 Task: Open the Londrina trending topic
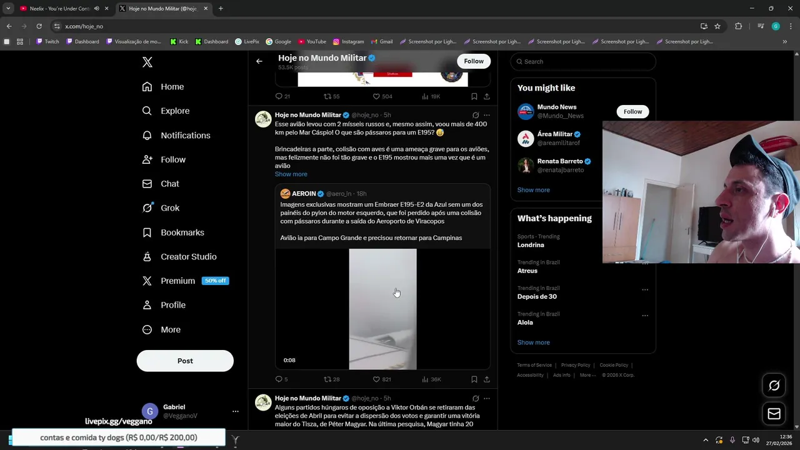pos(531,245)
